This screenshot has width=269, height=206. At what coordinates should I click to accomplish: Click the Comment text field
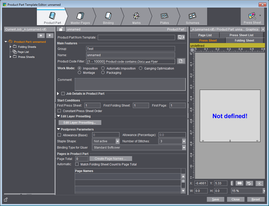click(130, 84)
